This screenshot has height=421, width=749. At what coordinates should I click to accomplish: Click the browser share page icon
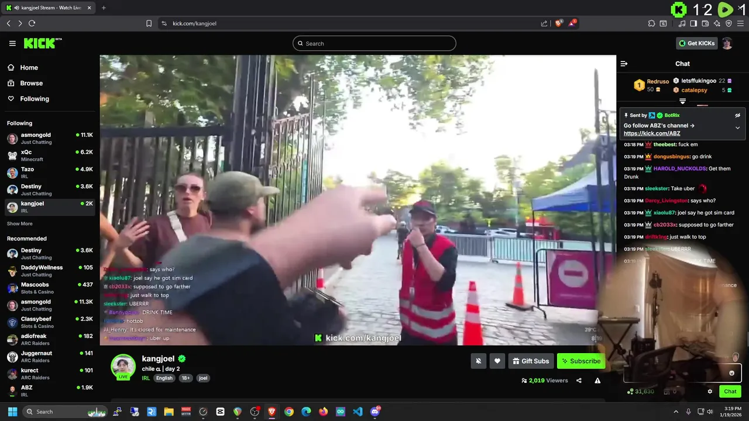(x=544, y=23)
